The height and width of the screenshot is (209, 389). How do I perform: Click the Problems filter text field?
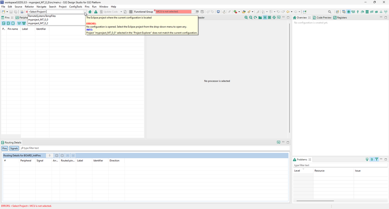[x=340, y=165]
